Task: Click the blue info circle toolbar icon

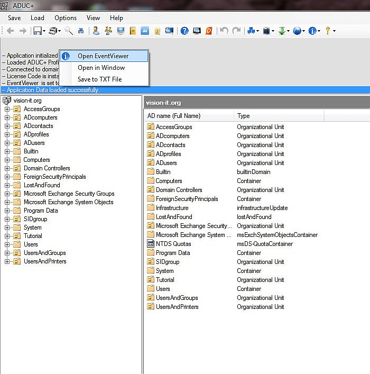Action: click(312, 31)
